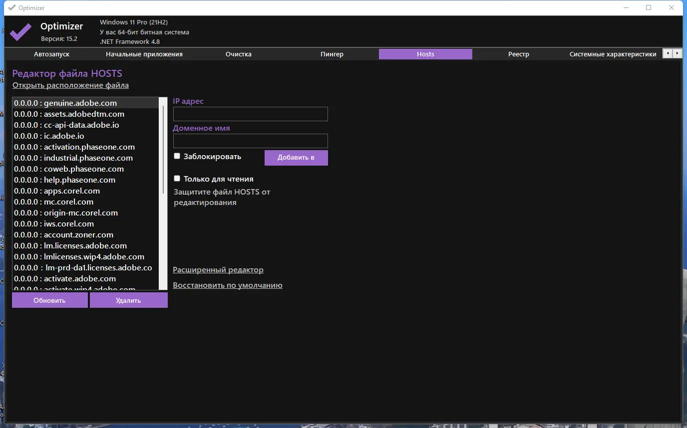The image size is (687, 428).
Task: Select the cc-api-data.adobe.io entry
Action: [85, 125]
